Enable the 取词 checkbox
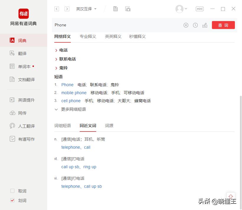 [x=13, y=191]
